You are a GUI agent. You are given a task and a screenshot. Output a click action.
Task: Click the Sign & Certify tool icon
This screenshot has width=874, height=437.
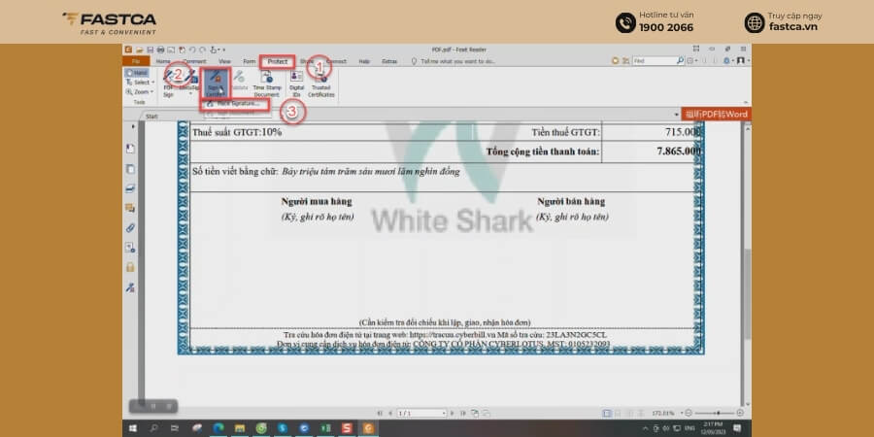tap(215, 84)
